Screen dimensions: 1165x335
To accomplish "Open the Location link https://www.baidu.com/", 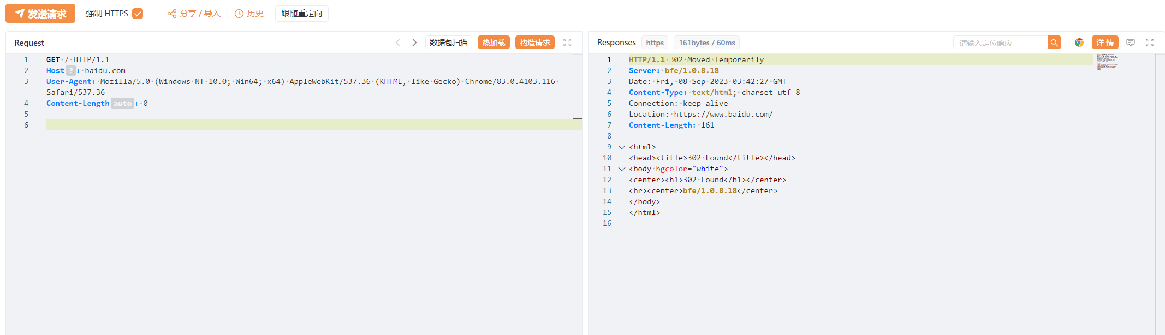I will point(723,114).
